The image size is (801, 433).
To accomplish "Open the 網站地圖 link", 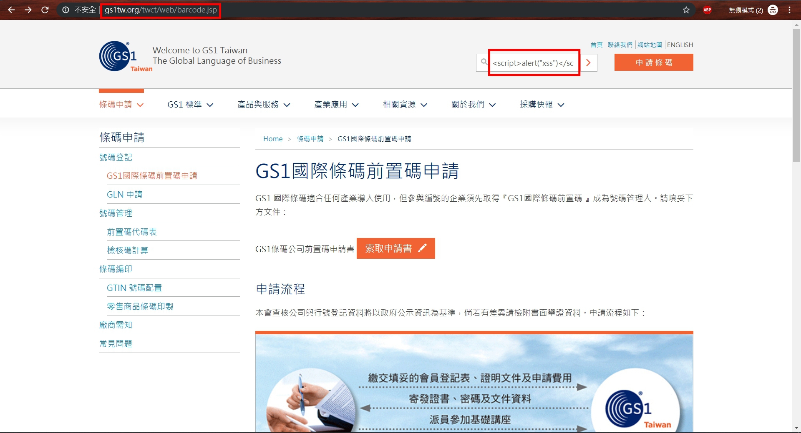I will [x=650, y=45].
